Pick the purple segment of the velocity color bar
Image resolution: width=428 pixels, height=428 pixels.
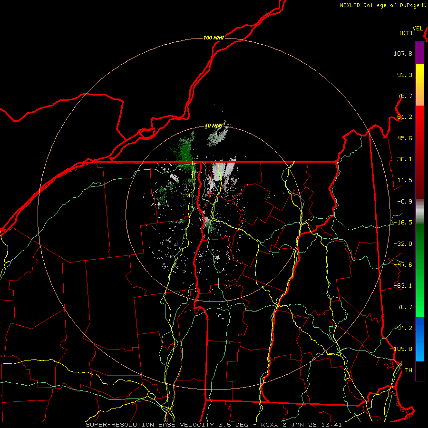(420, 53)
